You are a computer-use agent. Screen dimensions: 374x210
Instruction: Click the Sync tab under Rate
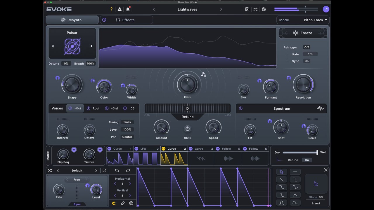tap(77, 204)
